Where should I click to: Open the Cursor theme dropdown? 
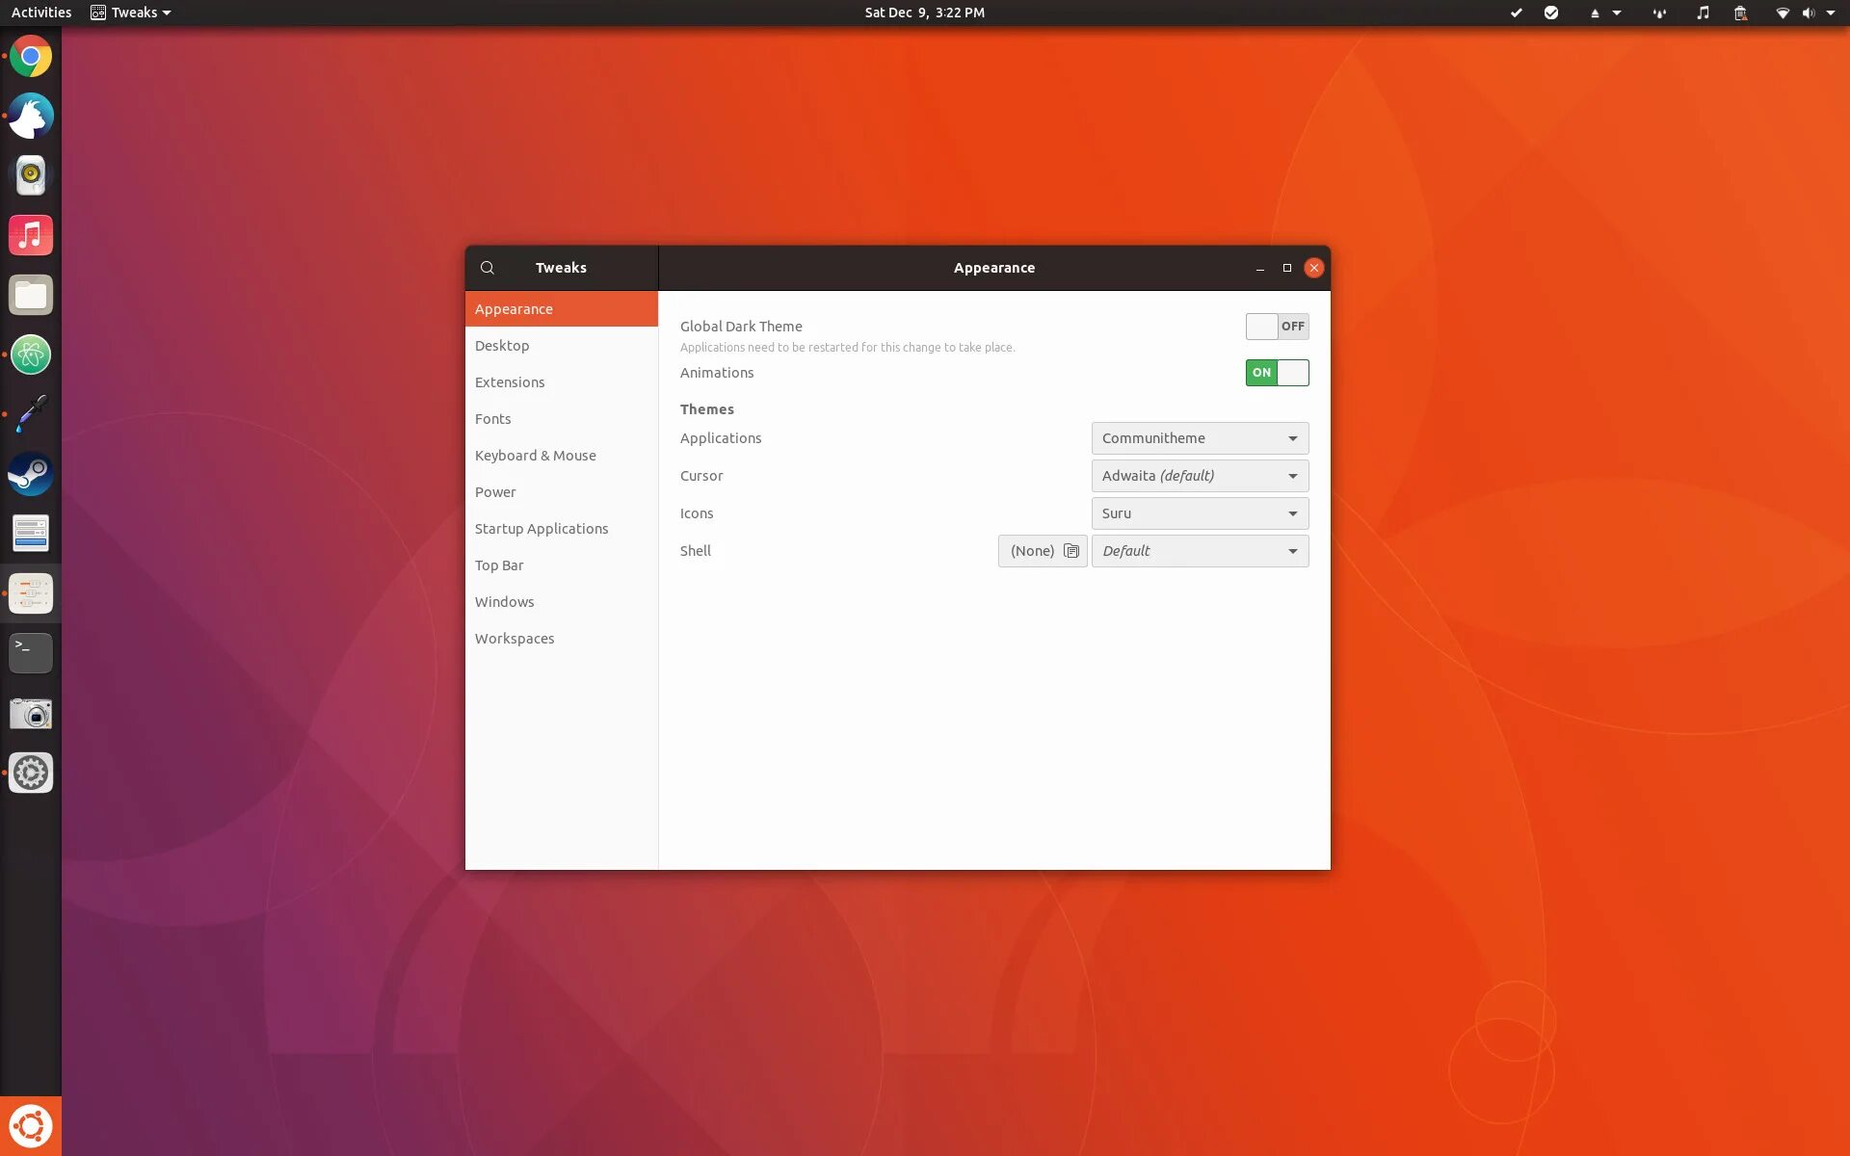tap(1200, 476)
